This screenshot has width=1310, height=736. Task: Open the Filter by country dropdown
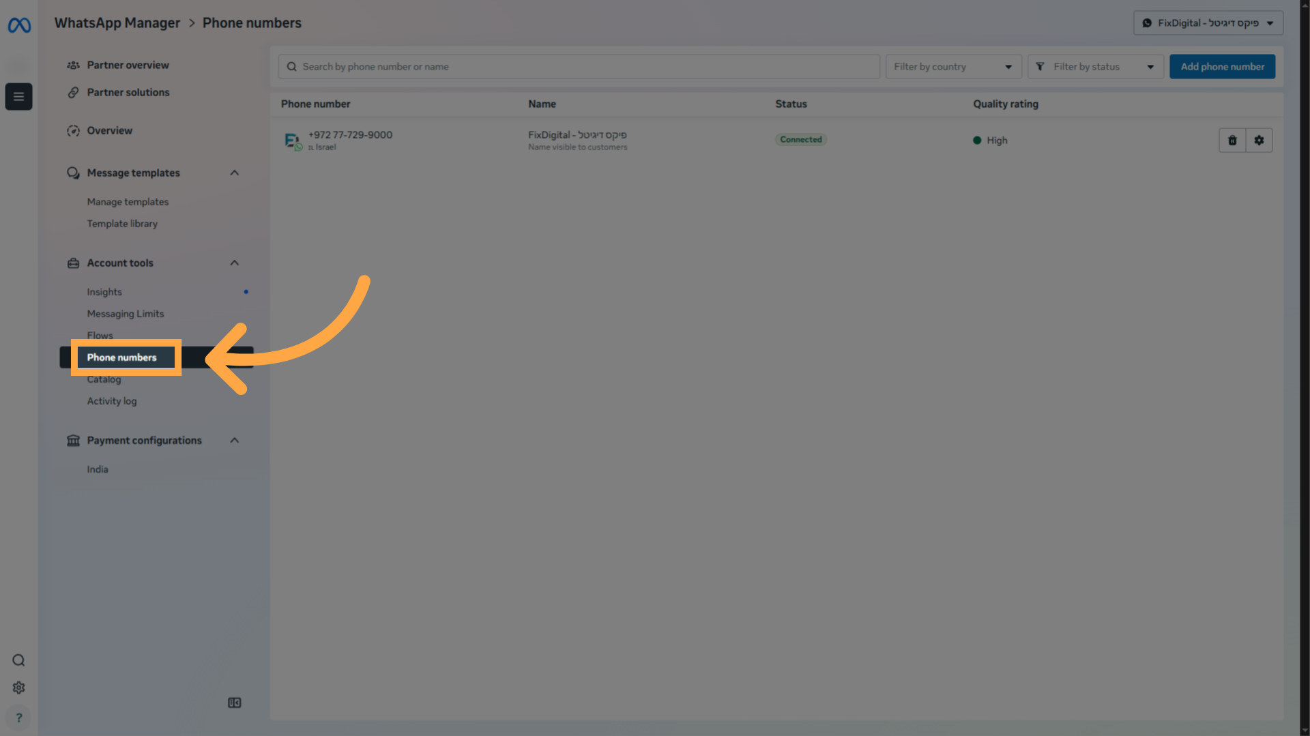point(953,67)
